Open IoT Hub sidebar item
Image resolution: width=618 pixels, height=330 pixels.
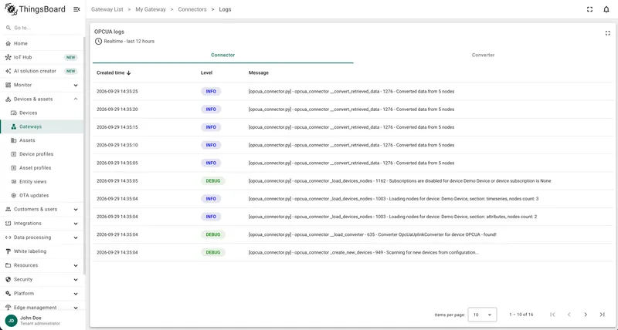42,57
